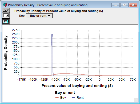Click the Probability Density y-axis title
Viewport: 140px width, 104px height.
coord(6,53)
